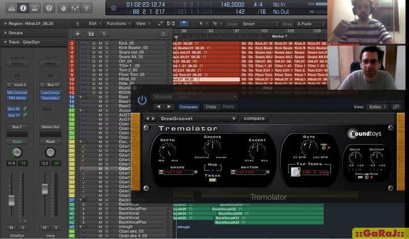Click the delay channel volume fader
The image size is (409, 239).
point(45,189)
